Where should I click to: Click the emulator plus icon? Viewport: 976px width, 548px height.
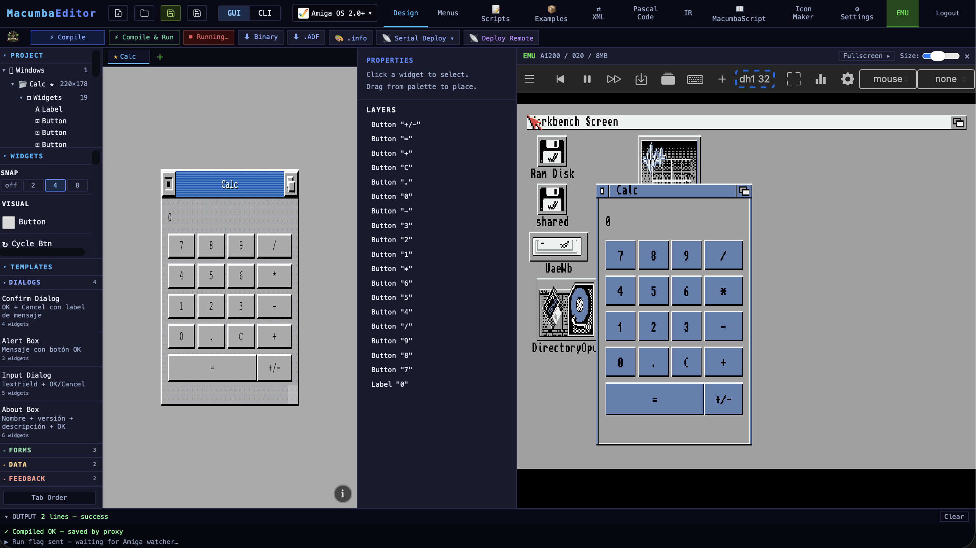722,79
